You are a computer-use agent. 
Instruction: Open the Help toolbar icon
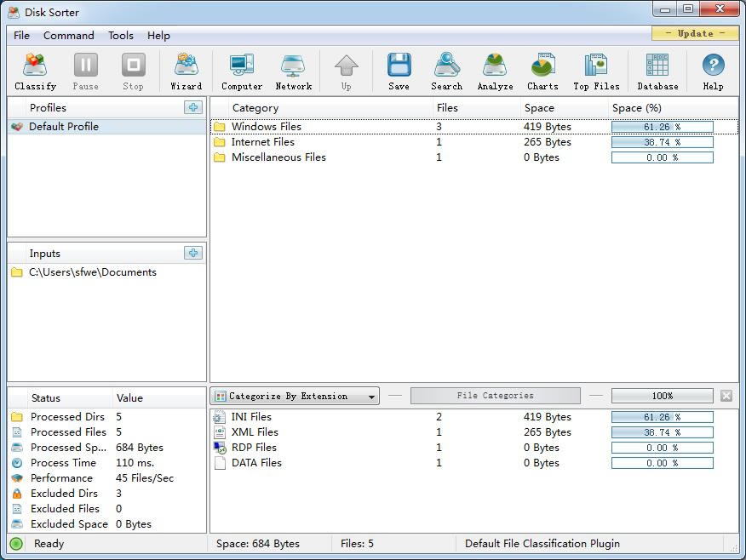[713, 71]
